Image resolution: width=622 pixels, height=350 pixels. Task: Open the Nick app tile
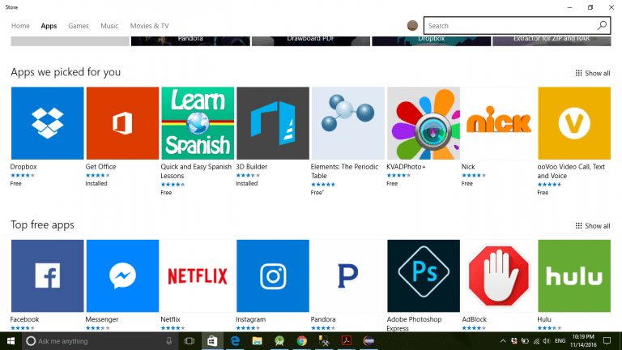click(498, 123)
